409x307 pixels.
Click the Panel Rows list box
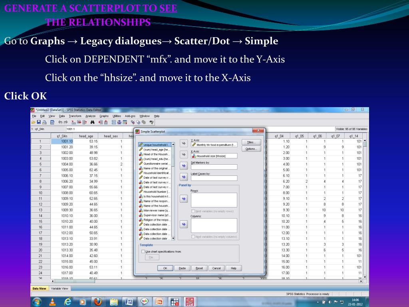214,200
